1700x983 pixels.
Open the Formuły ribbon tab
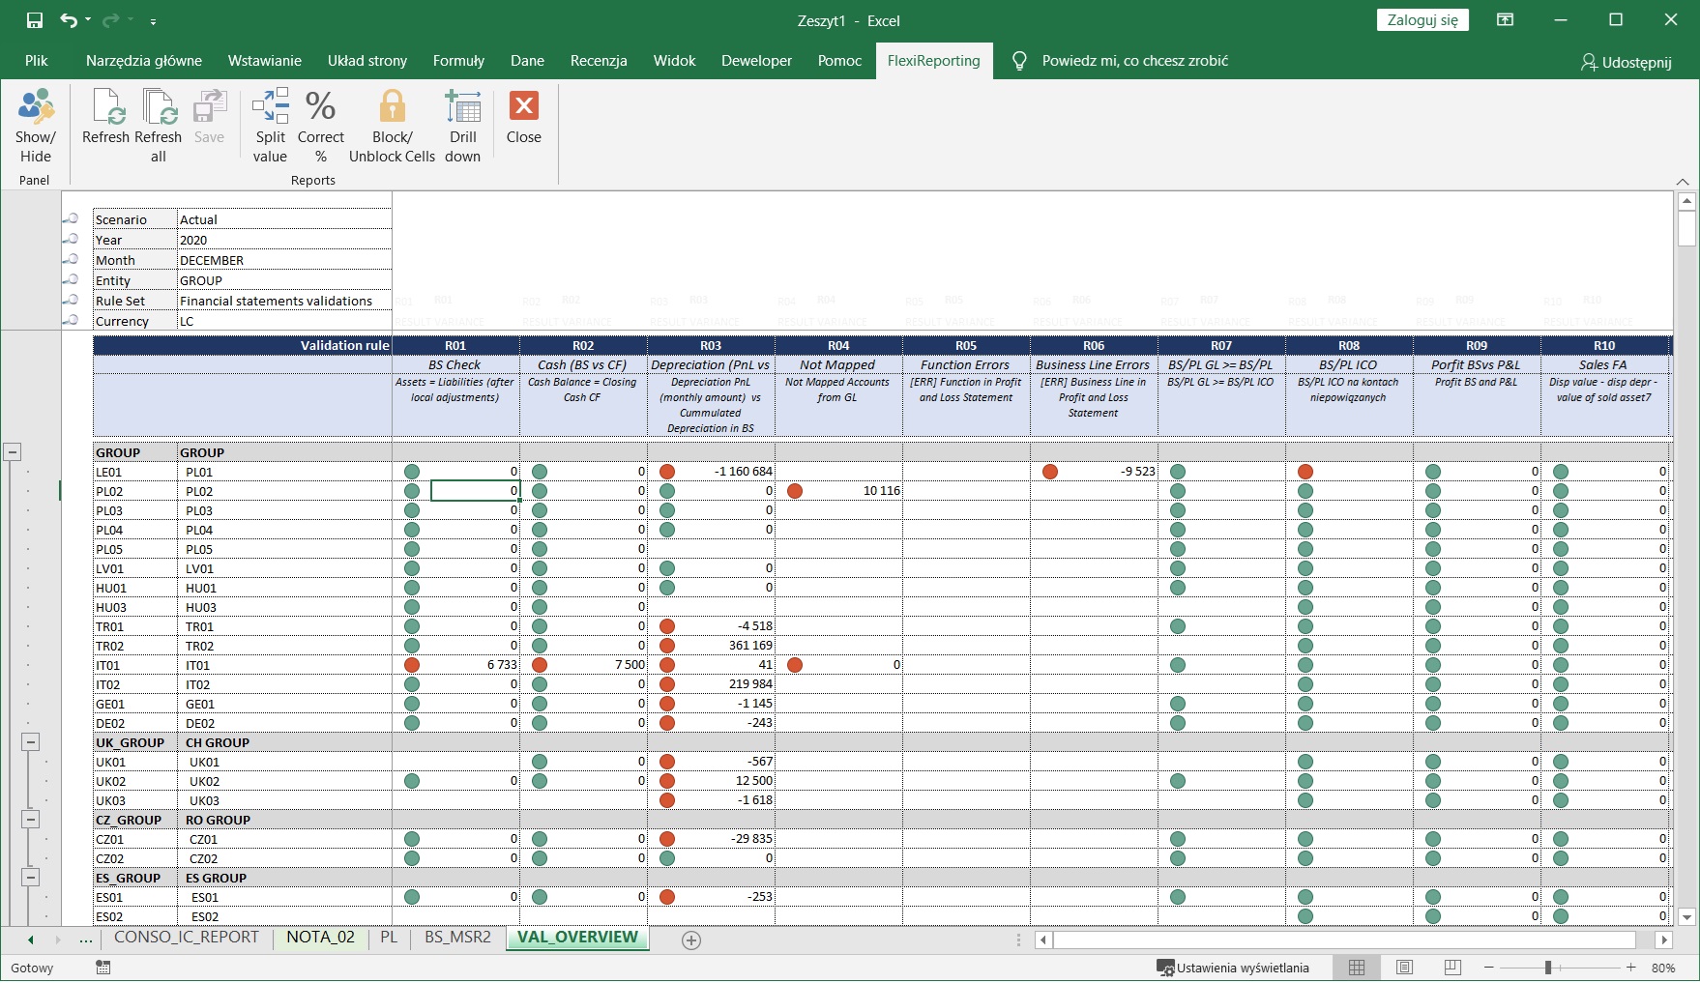(458, 61)
